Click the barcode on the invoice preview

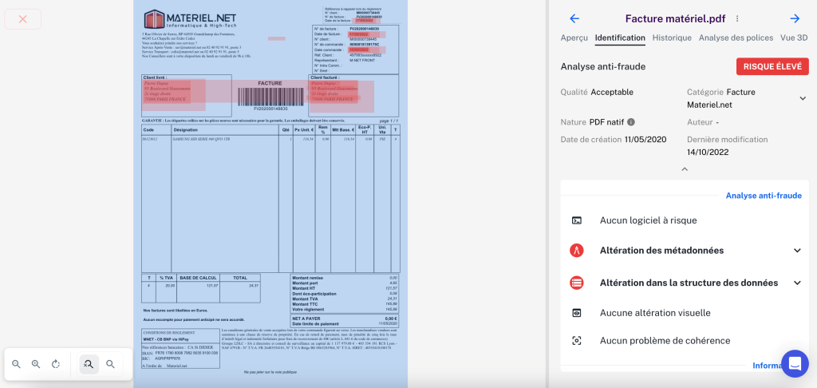[270, 97]
